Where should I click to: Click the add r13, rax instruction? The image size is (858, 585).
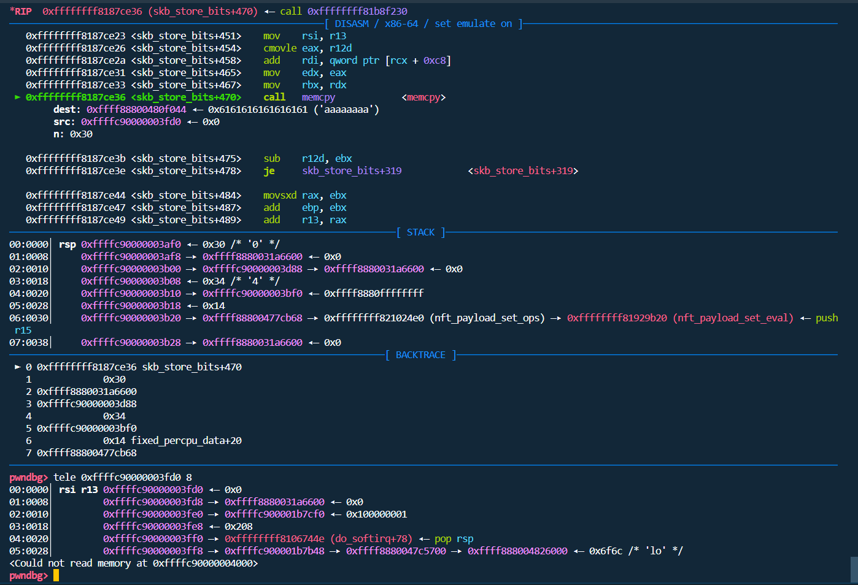305,220
